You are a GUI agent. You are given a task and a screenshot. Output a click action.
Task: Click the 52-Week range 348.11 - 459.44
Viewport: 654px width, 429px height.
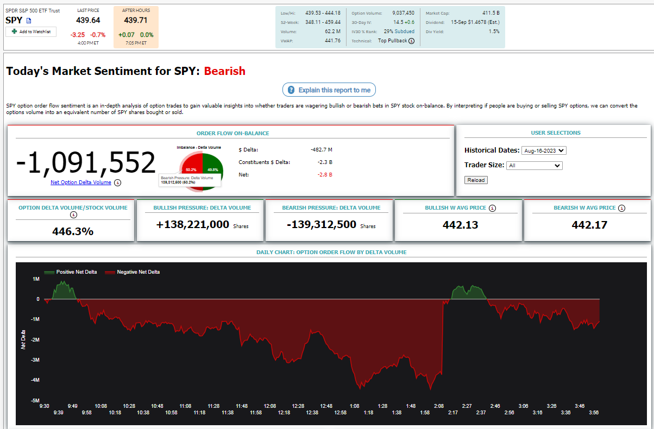coord(324,22)
